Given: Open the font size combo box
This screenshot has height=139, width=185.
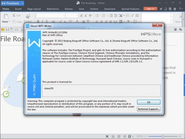Looking at the screenshot, I should pyautogui.click(x=72, y=16).
